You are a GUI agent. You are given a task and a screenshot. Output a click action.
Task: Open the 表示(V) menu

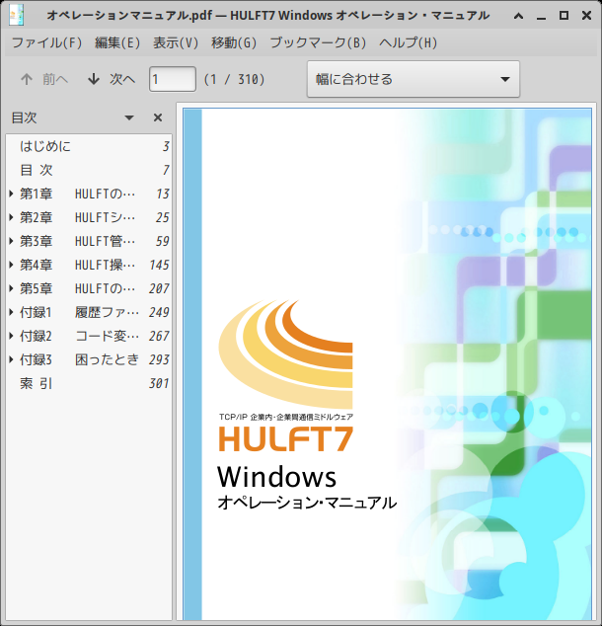pyautogui.click(x=176, y=42)
